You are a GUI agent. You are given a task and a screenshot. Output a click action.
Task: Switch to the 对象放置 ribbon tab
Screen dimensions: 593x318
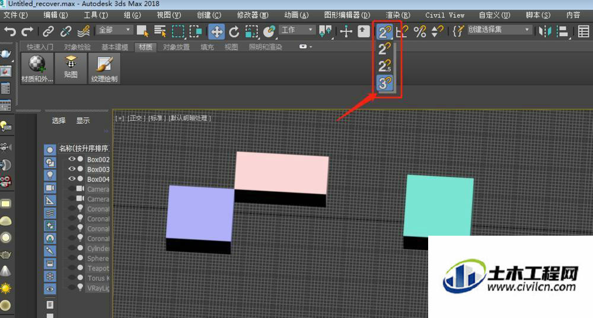(x=176, y=47)
